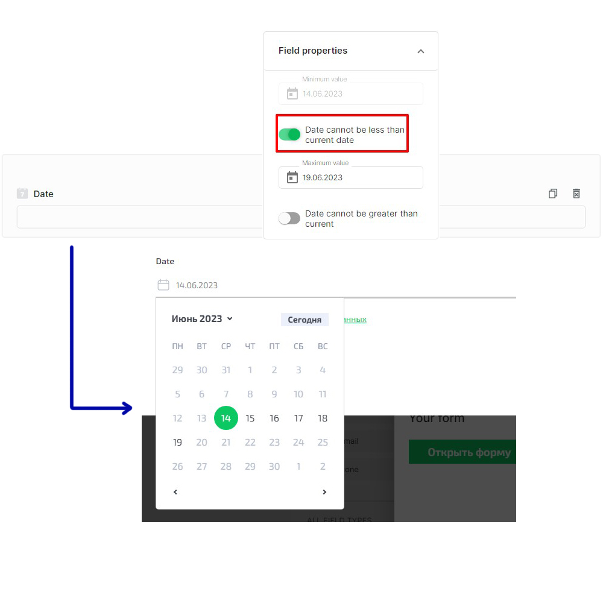This screenshot has height=603, width=603.
Task: Select day 14 in the calendar
Action: [x=226, y=418]
